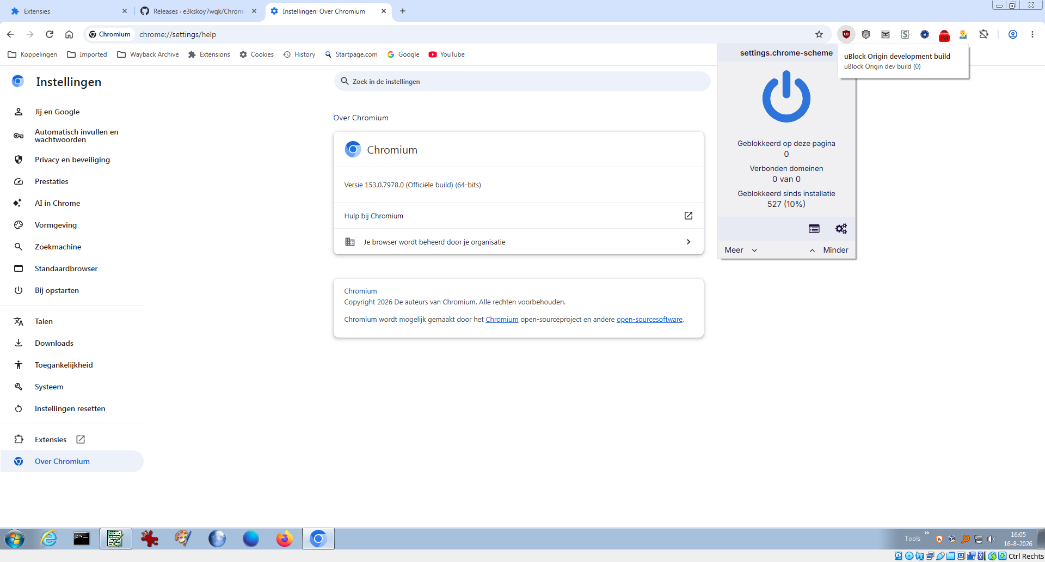Click the volume speaker tray icon
Screen dimensions: 1045x562
[x=991, y=539]
